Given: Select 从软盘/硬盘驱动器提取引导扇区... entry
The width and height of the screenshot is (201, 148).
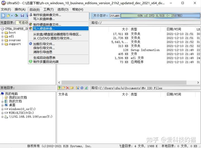Looking at the screenshot, I should (x=58, y=34).
